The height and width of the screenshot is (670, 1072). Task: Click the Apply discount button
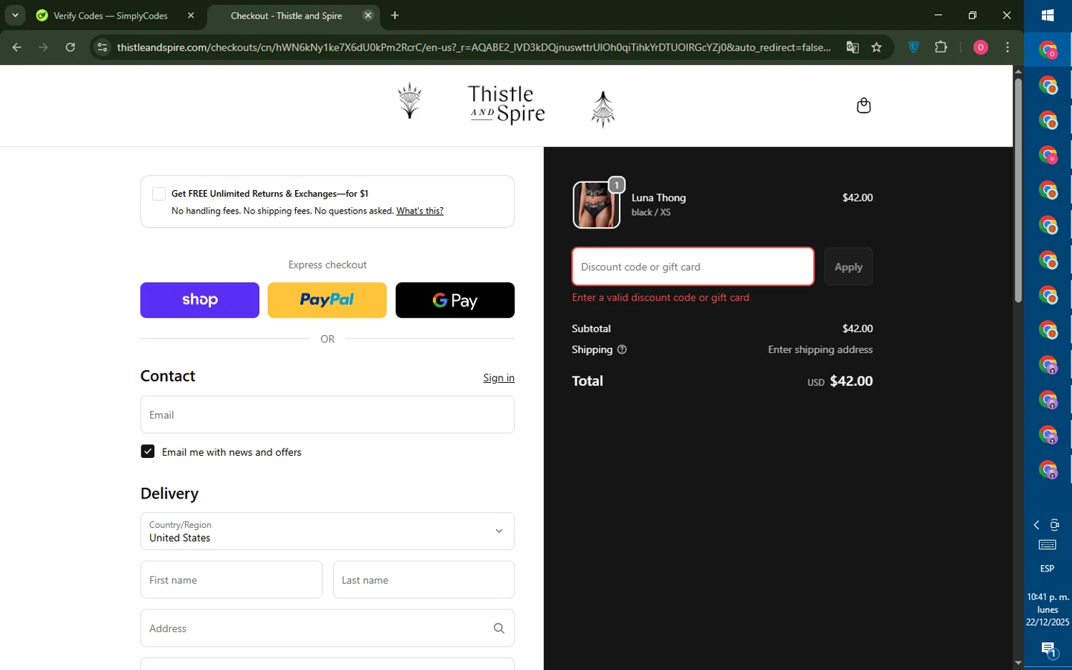coord(848,266)
